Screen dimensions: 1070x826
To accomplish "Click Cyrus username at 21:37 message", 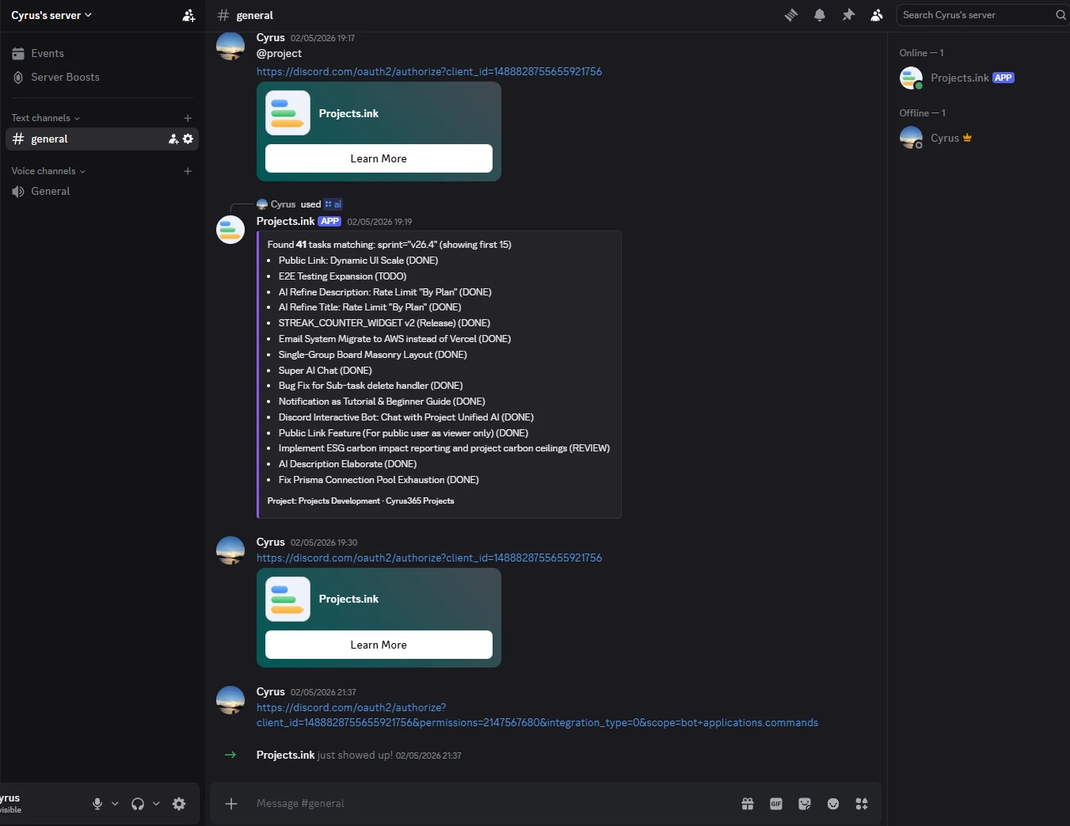I will coord(270,691).
